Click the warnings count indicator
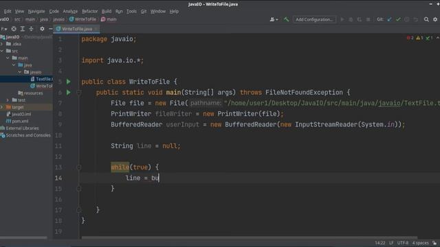This screenshot has height=247, width=440. [x=419, y=38]
